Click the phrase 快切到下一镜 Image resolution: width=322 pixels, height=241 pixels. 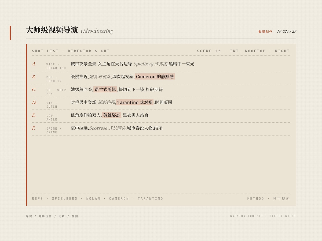(x=131, y=89)
